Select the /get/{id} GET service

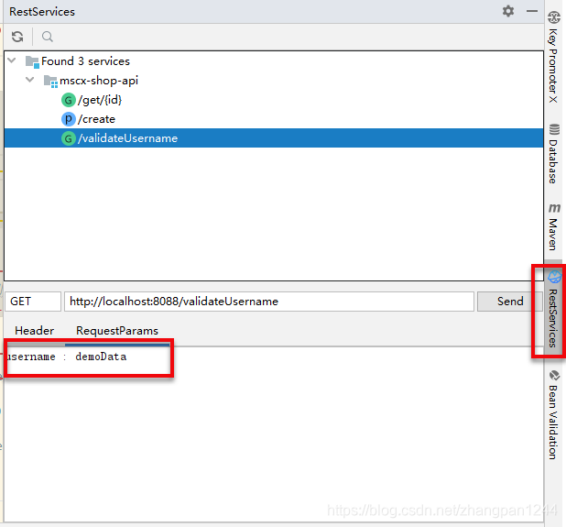(x=100, y=100)
